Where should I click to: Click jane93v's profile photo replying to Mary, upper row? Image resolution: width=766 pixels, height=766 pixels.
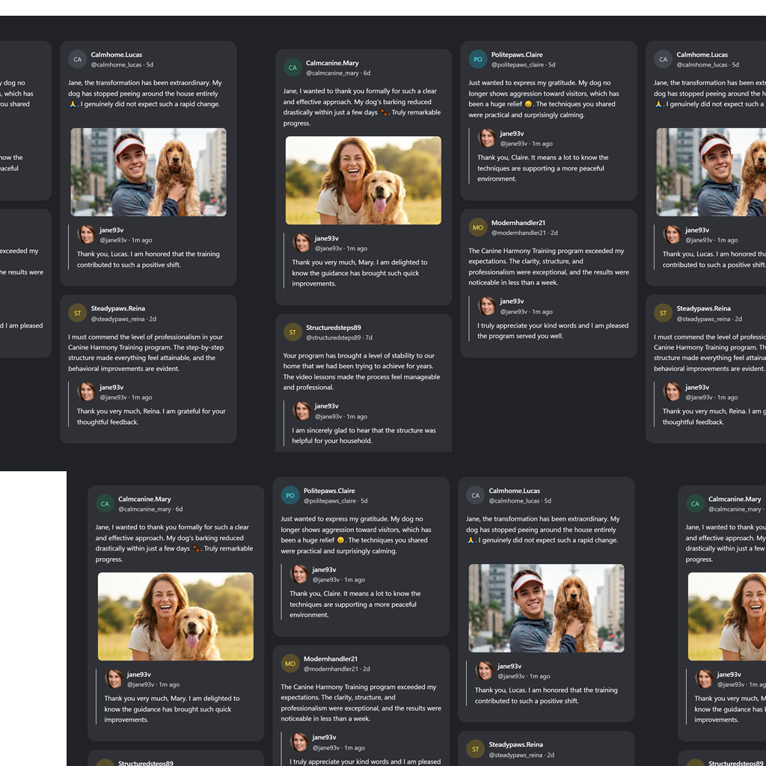(x=302, y=242)
